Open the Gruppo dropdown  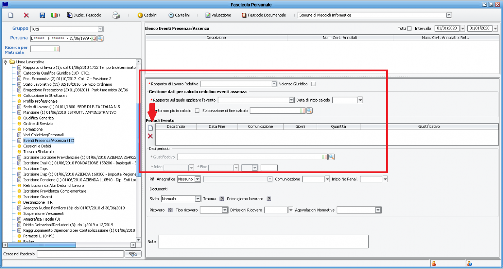pyautogui.click(x=101, y=29)
